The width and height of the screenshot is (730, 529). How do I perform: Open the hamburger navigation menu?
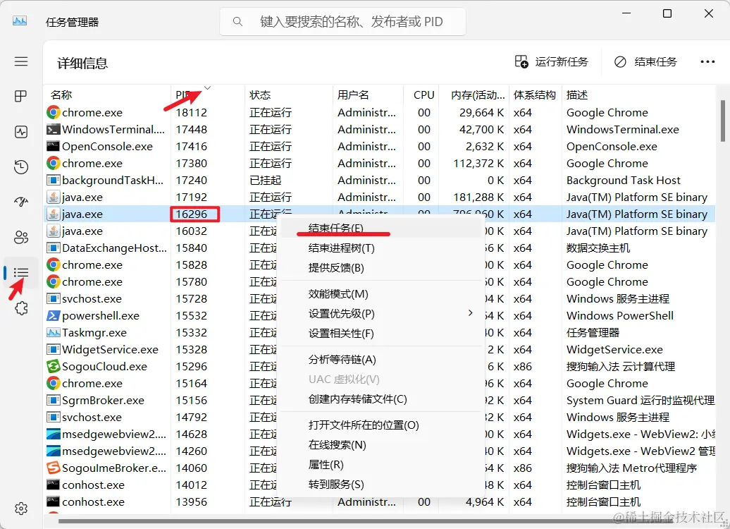21,61
